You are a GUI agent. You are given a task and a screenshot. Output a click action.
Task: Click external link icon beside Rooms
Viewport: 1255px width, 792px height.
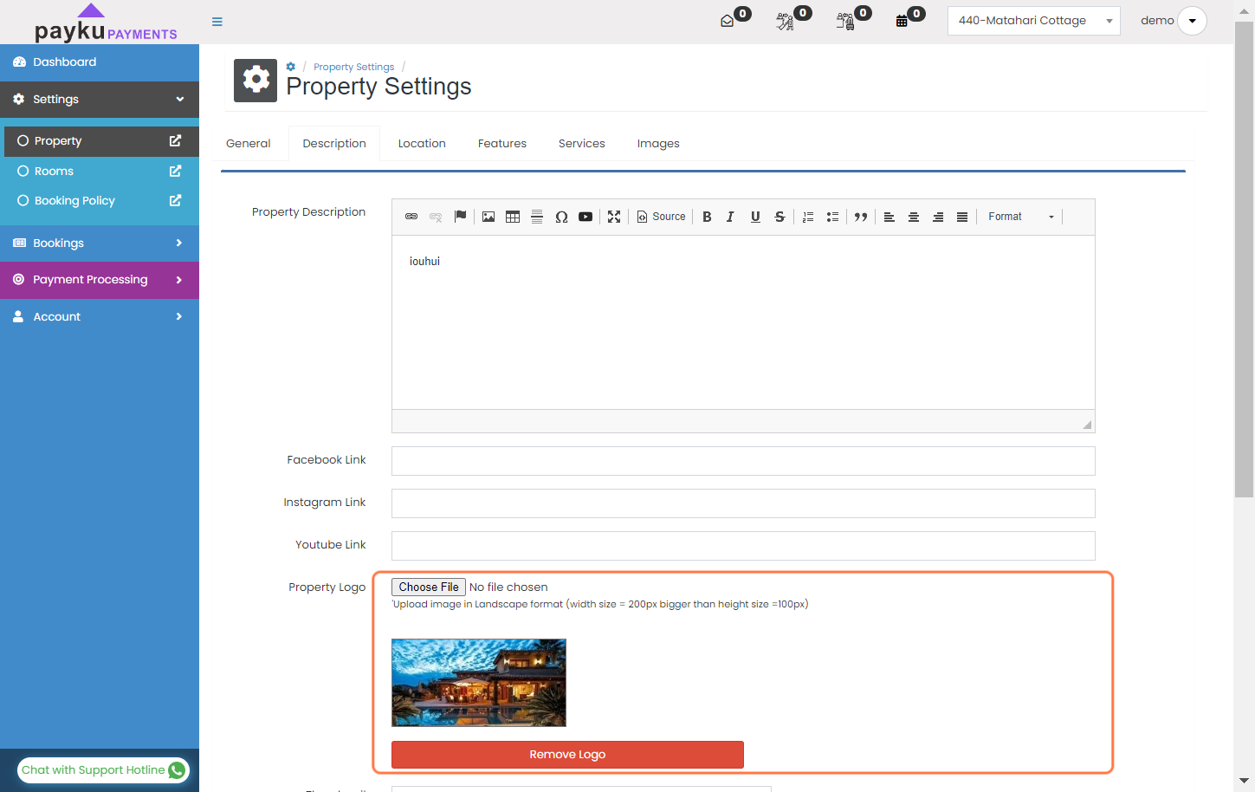click(175, 171)
